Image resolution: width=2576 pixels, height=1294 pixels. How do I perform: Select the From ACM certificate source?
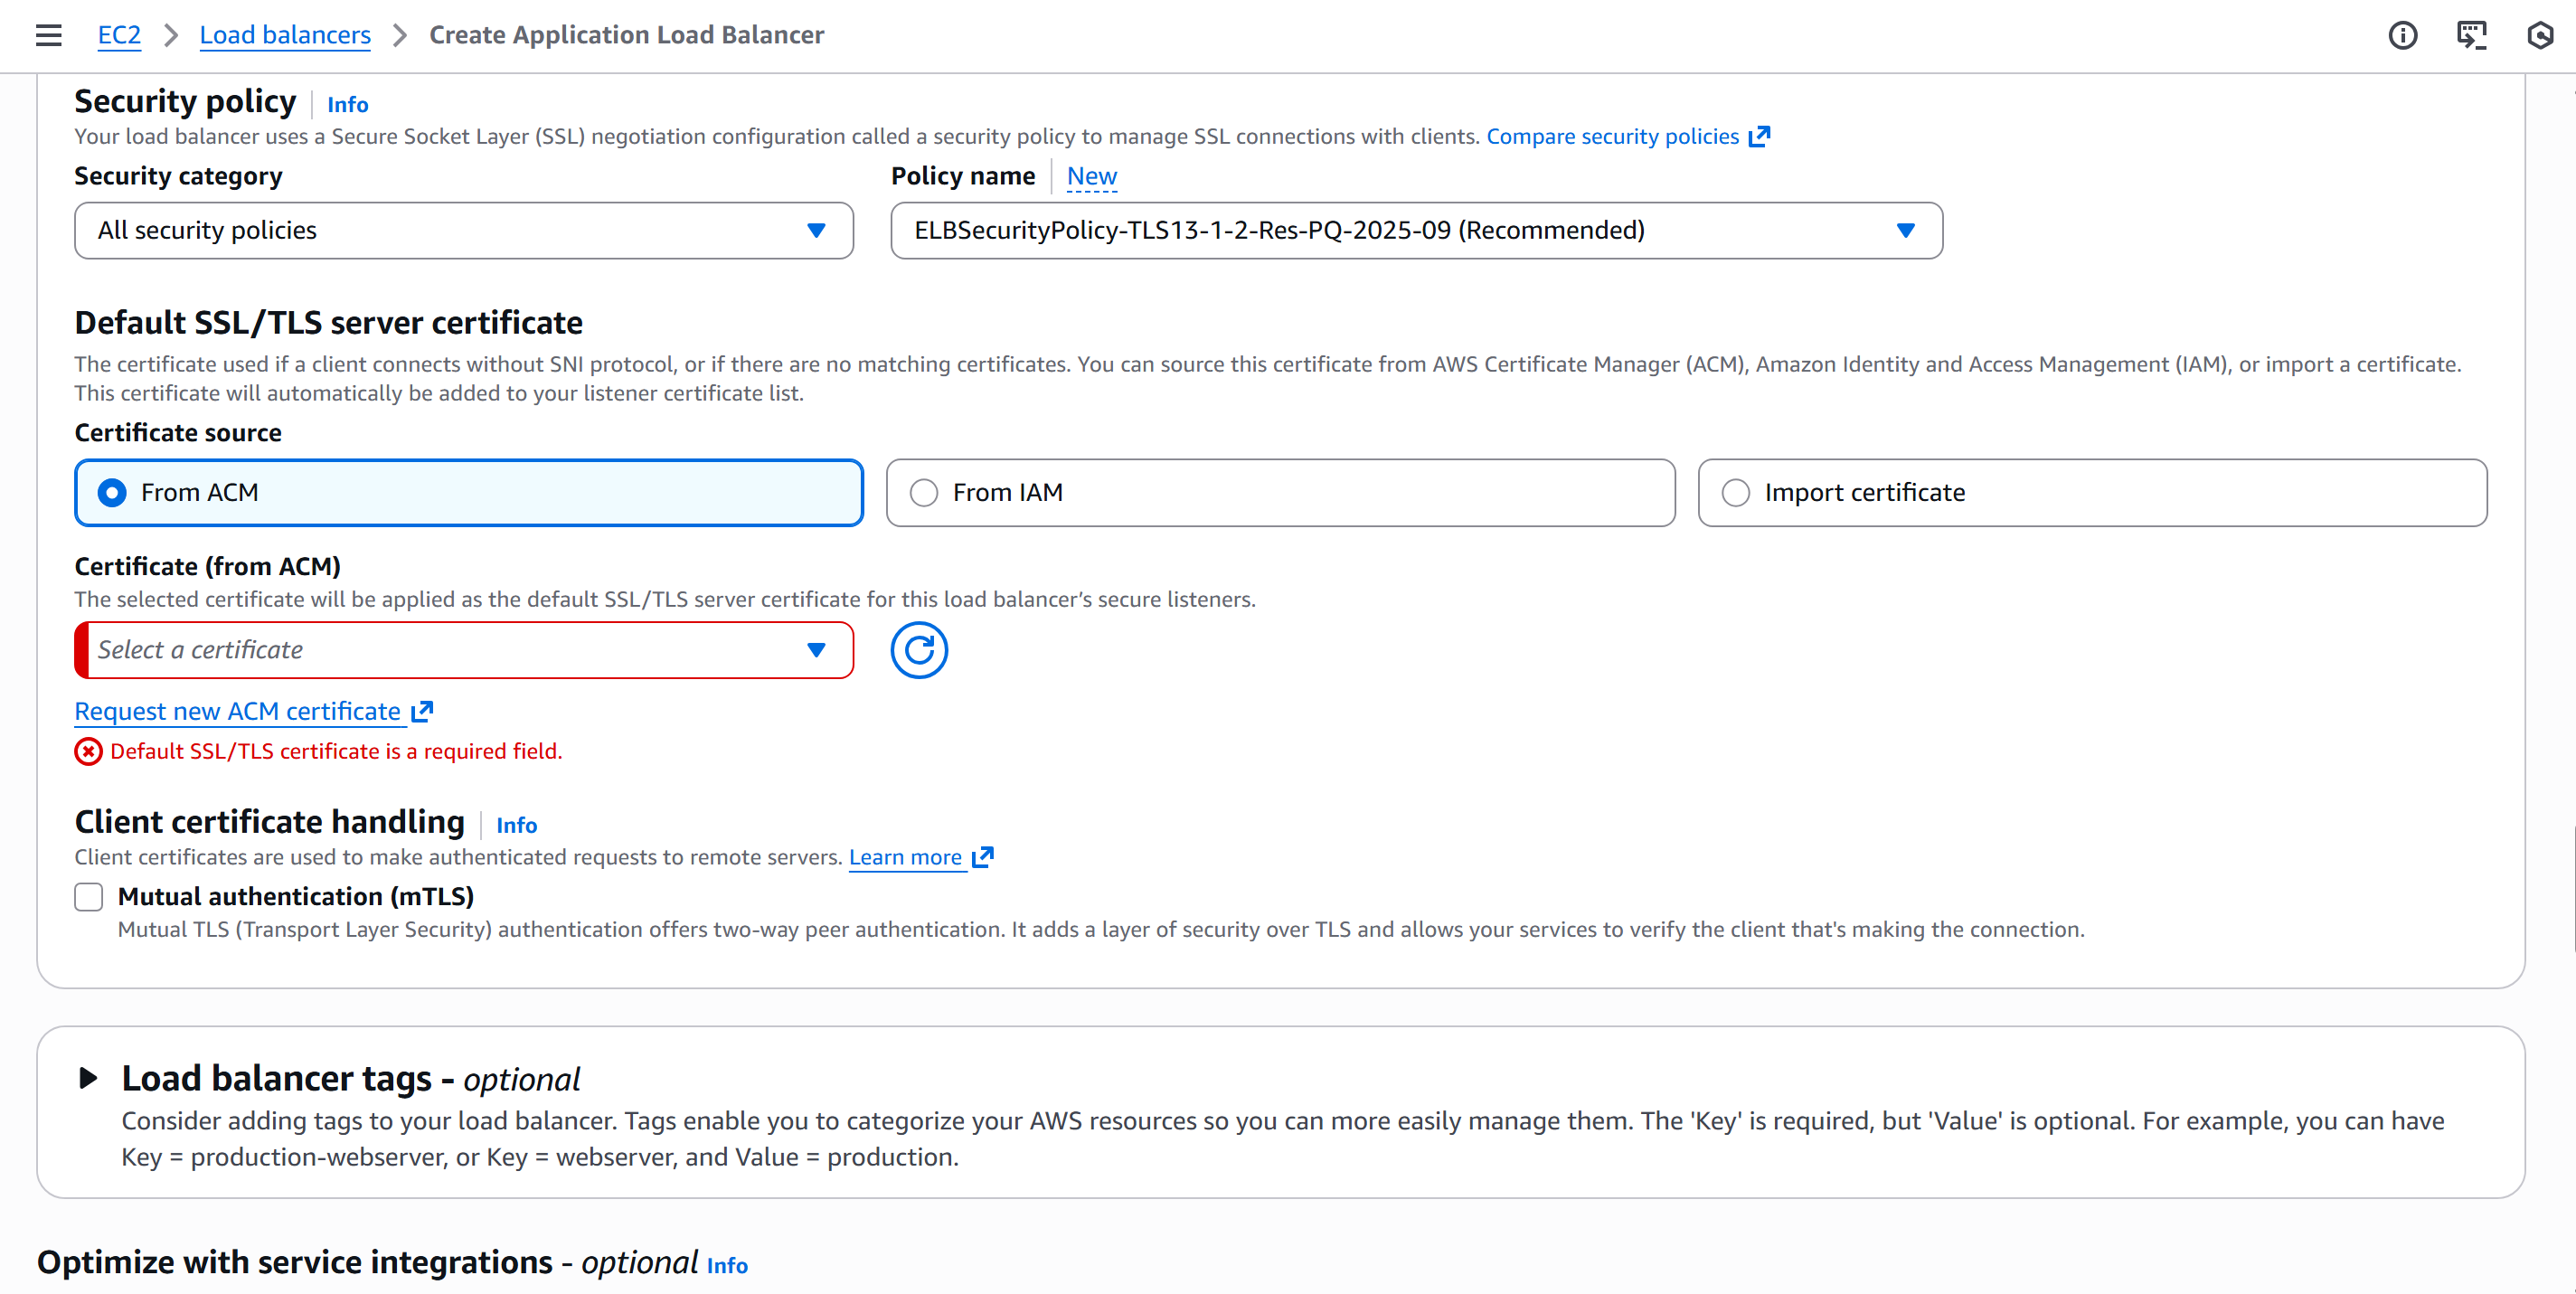112,492
